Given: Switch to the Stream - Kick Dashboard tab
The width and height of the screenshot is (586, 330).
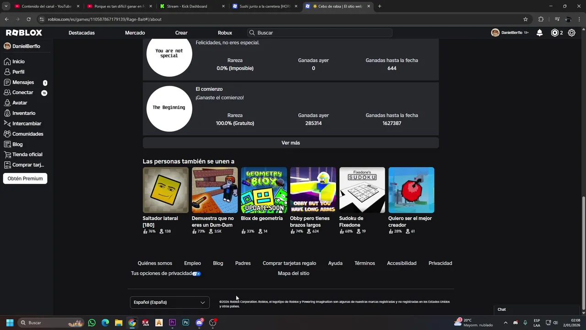Looking at the screenshot, I should coord(192,6).
